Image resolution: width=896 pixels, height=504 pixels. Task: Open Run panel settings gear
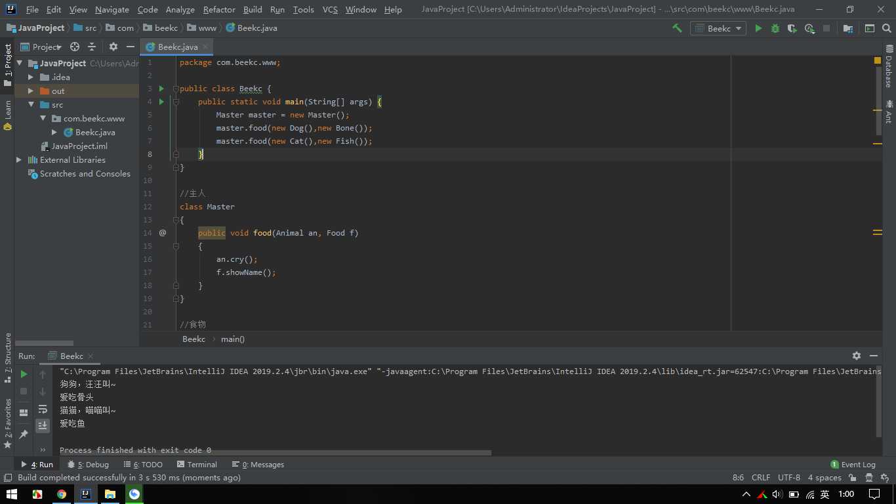pyautogui.click(x=857, y=356)
